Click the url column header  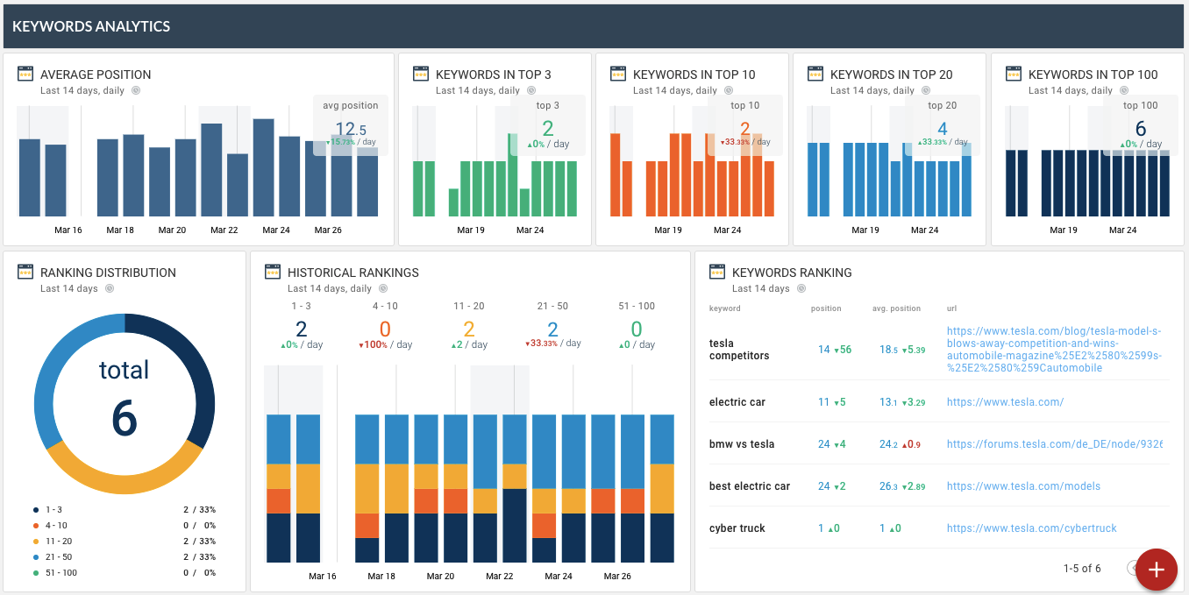click(x=951, y=308)
